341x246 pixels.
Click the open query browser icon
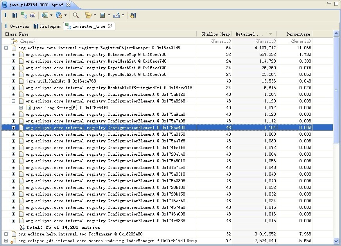[59, 15]
